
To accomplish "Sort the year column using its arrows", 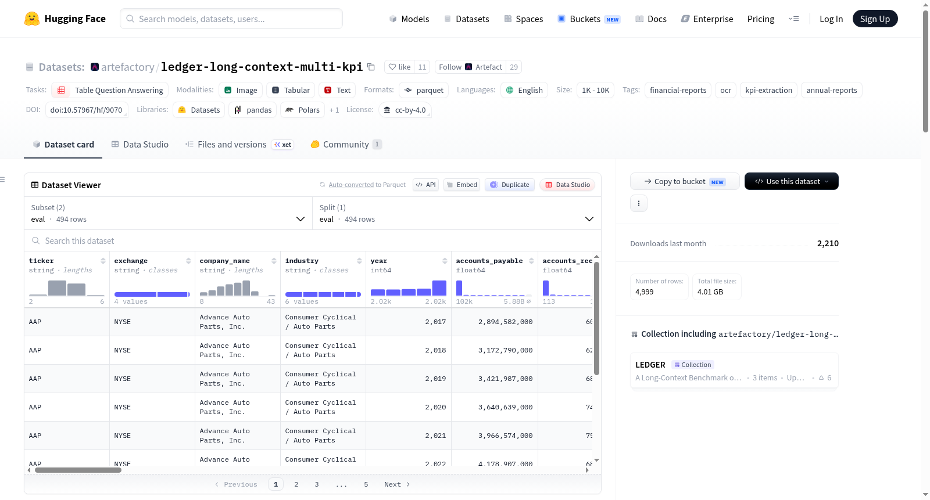I will [x=445, y=261].
